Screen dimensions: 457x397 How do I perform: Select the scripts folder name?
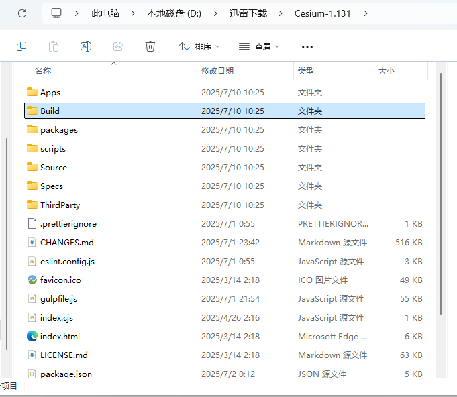click(x=53, y=149)
